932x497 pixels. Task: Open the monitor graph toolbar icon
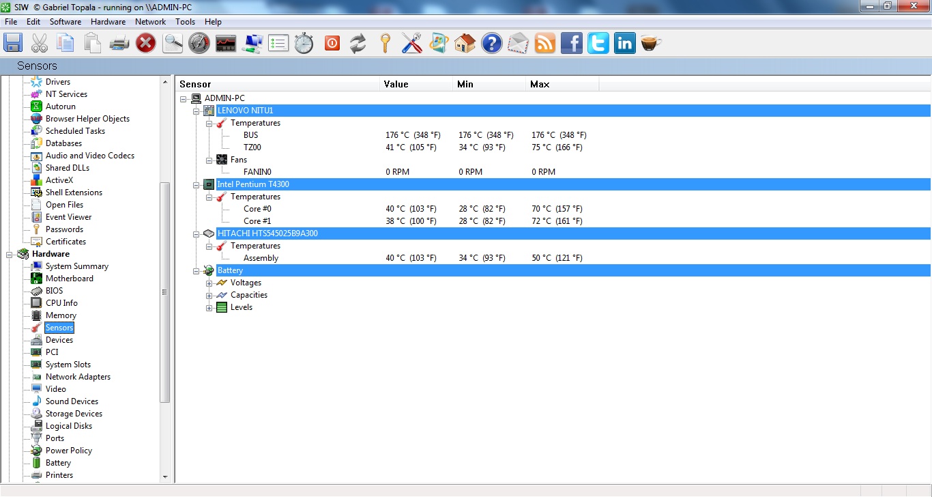[x=225, y=43]
